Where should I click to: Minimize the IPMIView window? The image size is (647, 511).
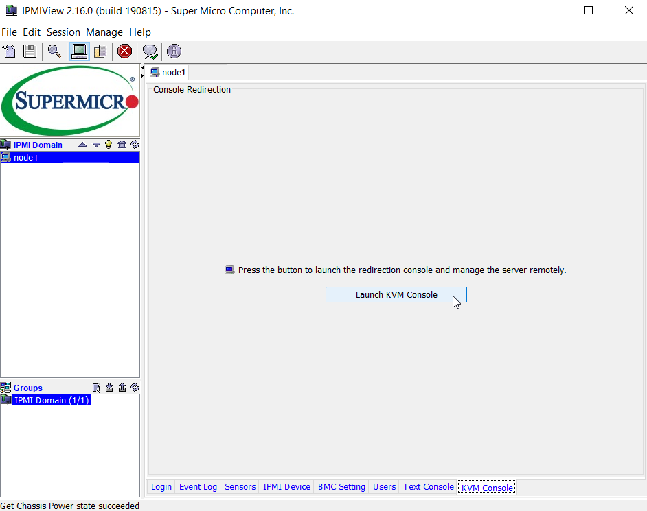[x=549, y=10]
